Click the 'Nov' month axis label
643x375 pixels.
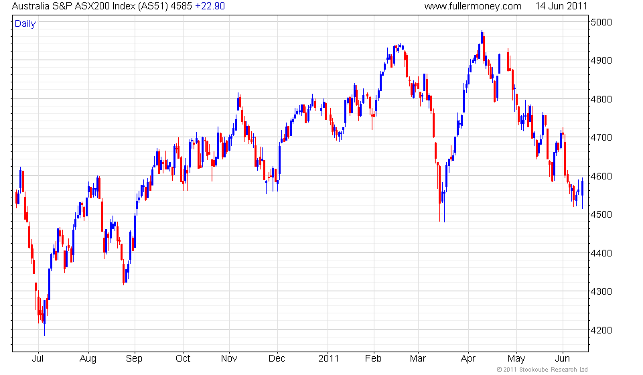[x=229, y=359]
